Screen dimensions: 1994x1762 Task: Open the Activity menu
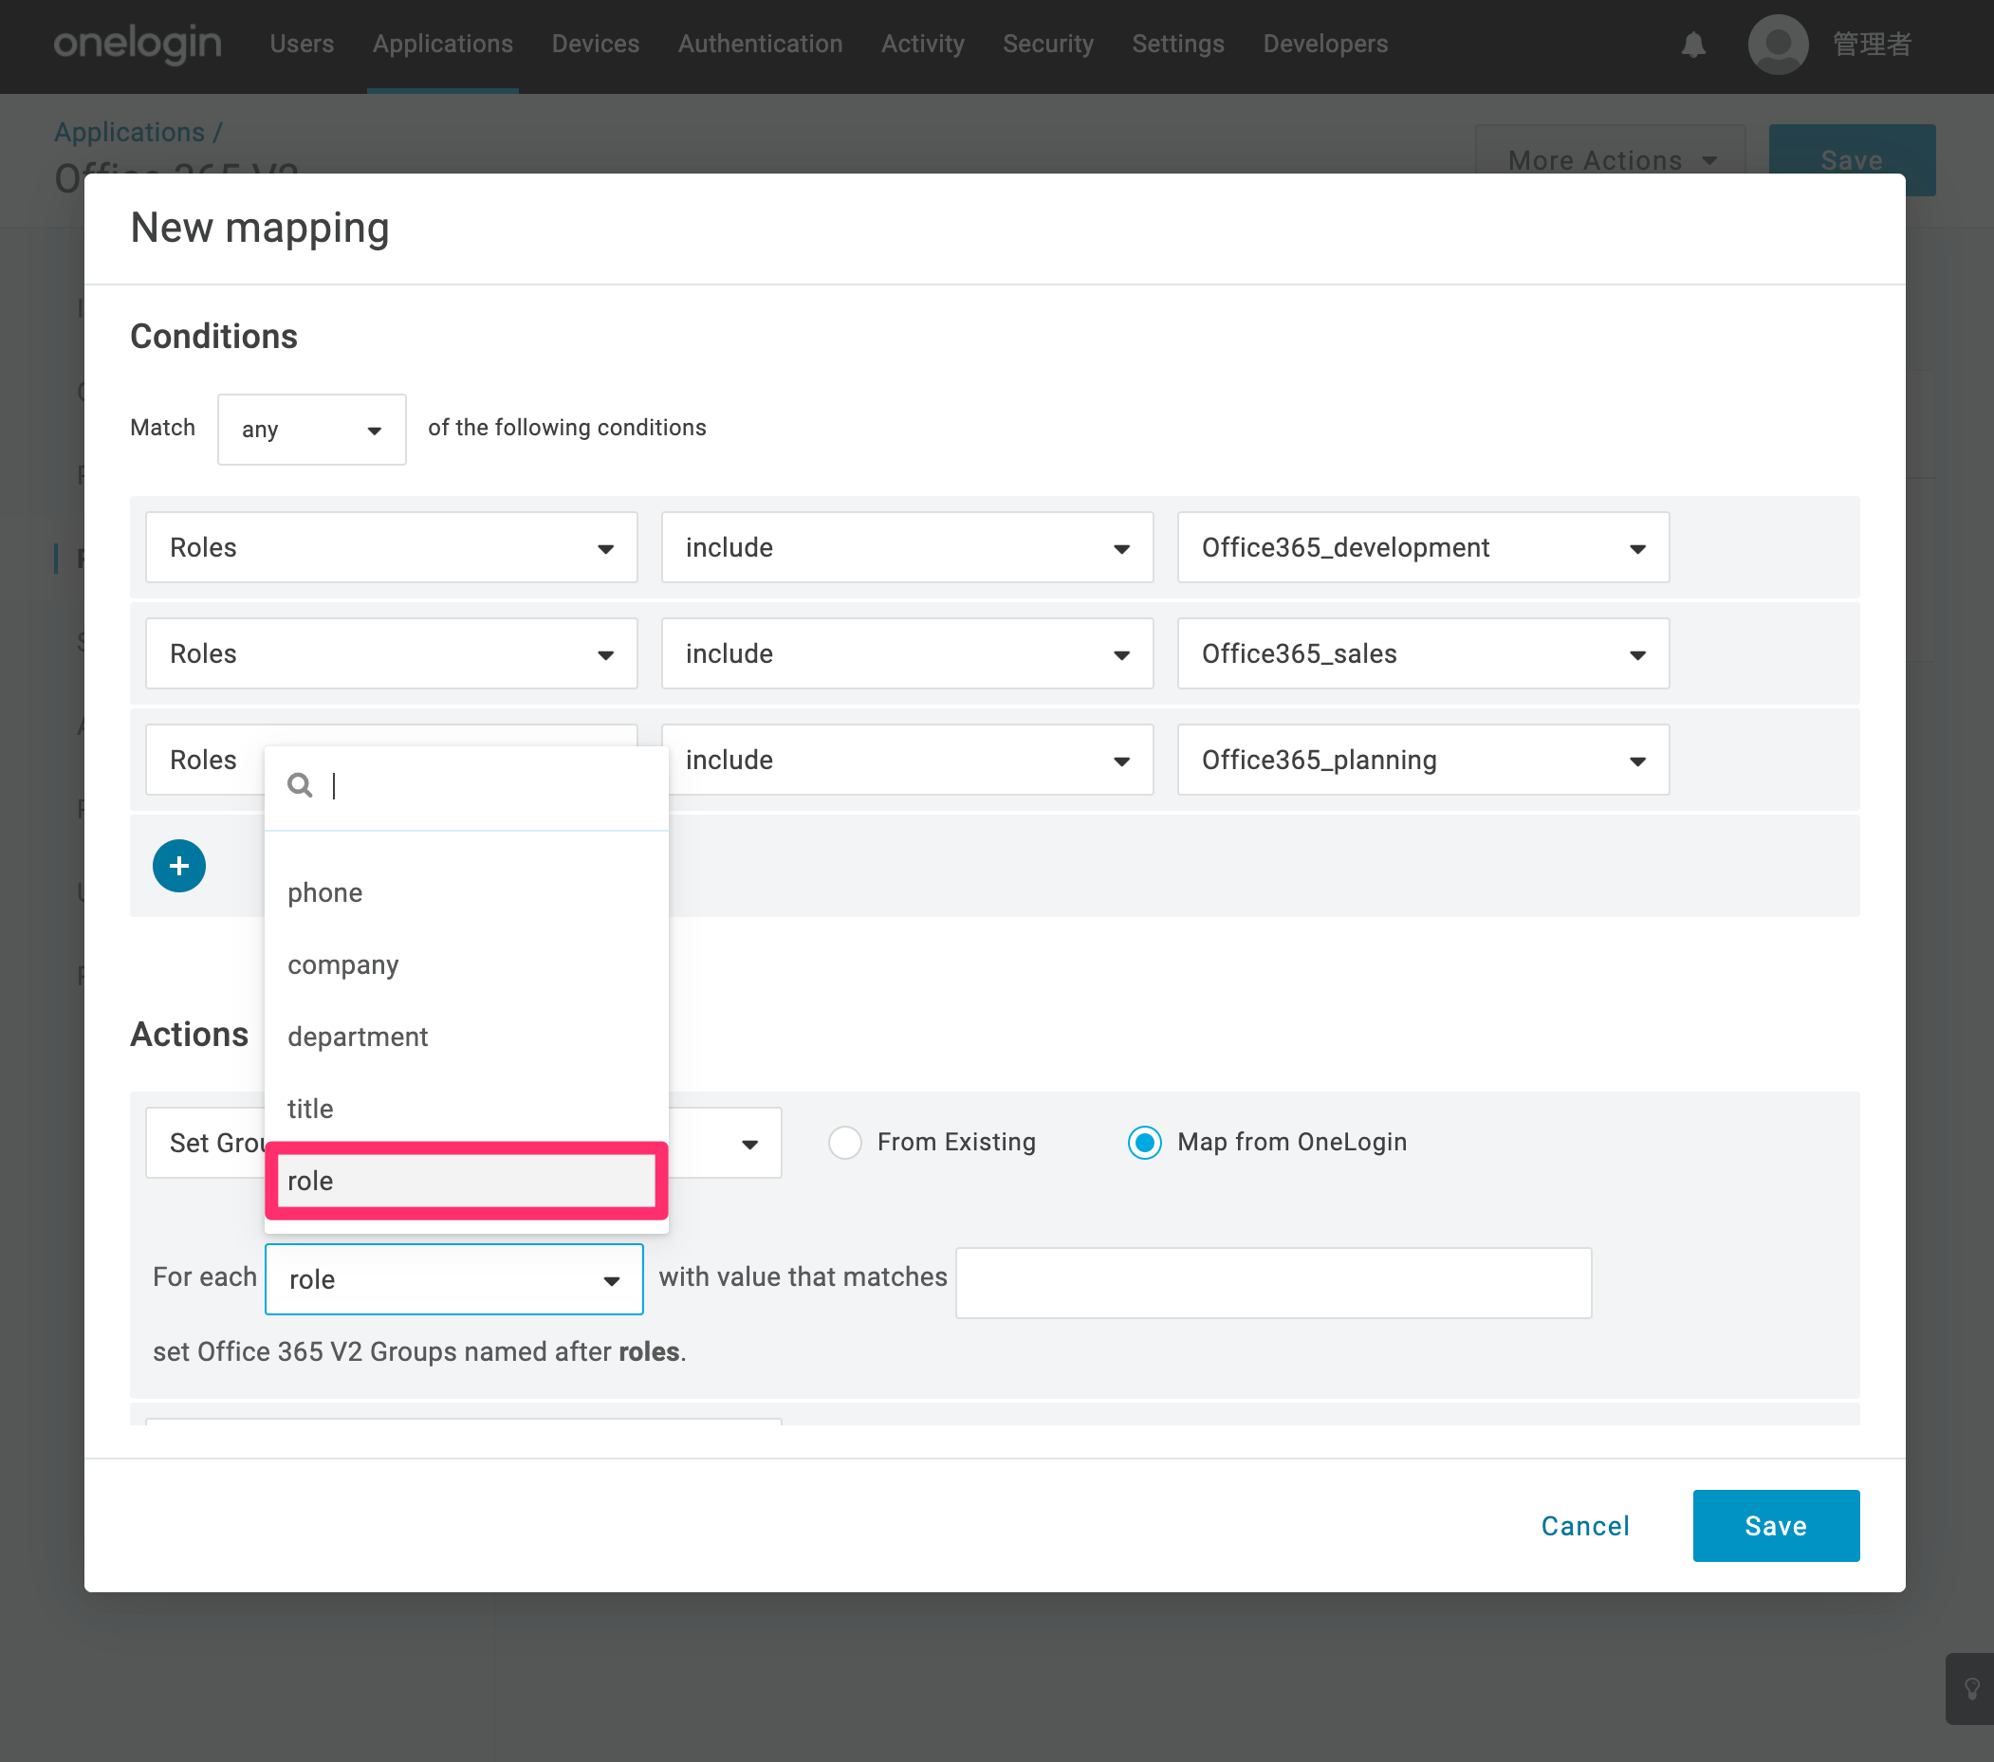pos(923,44)
